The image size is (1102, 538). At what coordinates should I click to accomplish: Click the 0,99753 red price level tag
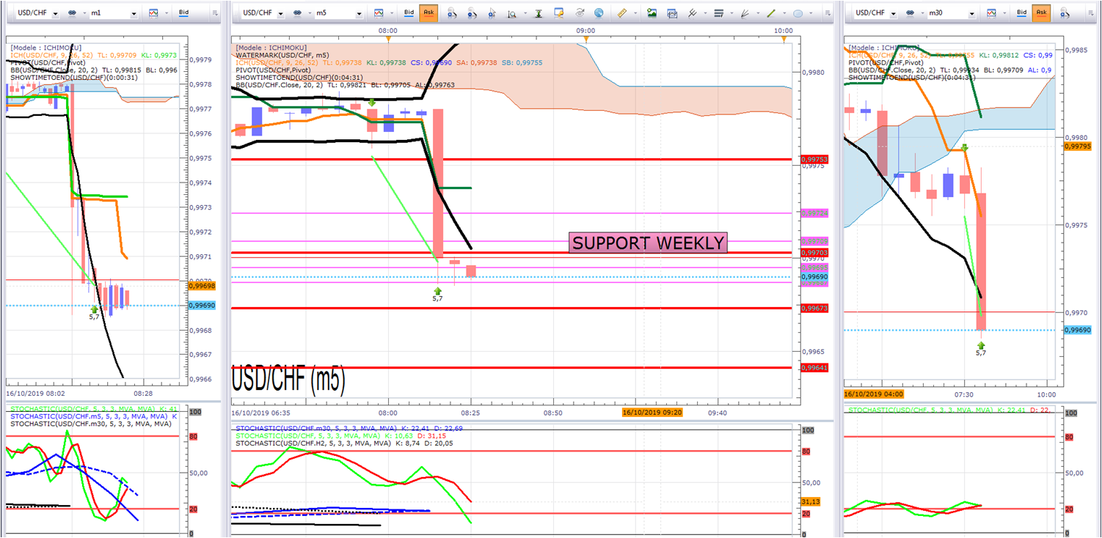tap(814, 159)
